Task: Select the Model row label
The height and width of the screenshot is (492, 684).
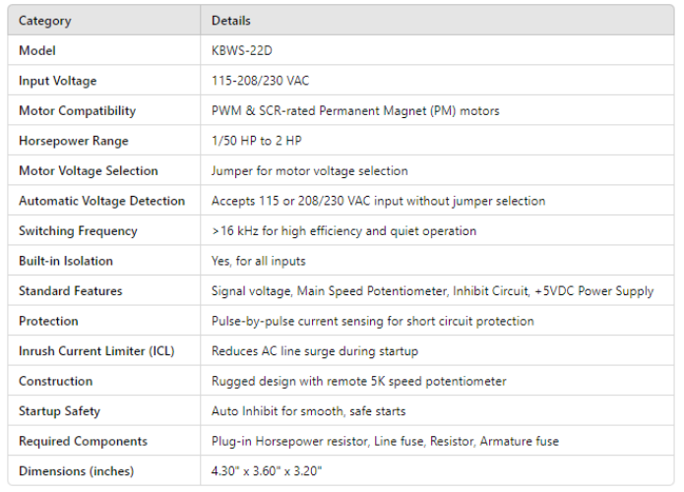Action: pos(37,51)
